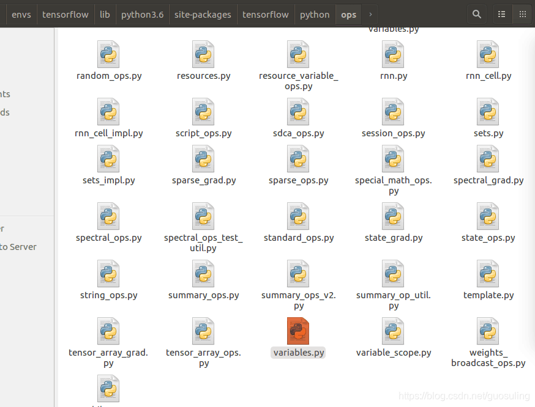535x407 pixels.
Task: Select the resources.py file icon
Action: coord(203,54)
